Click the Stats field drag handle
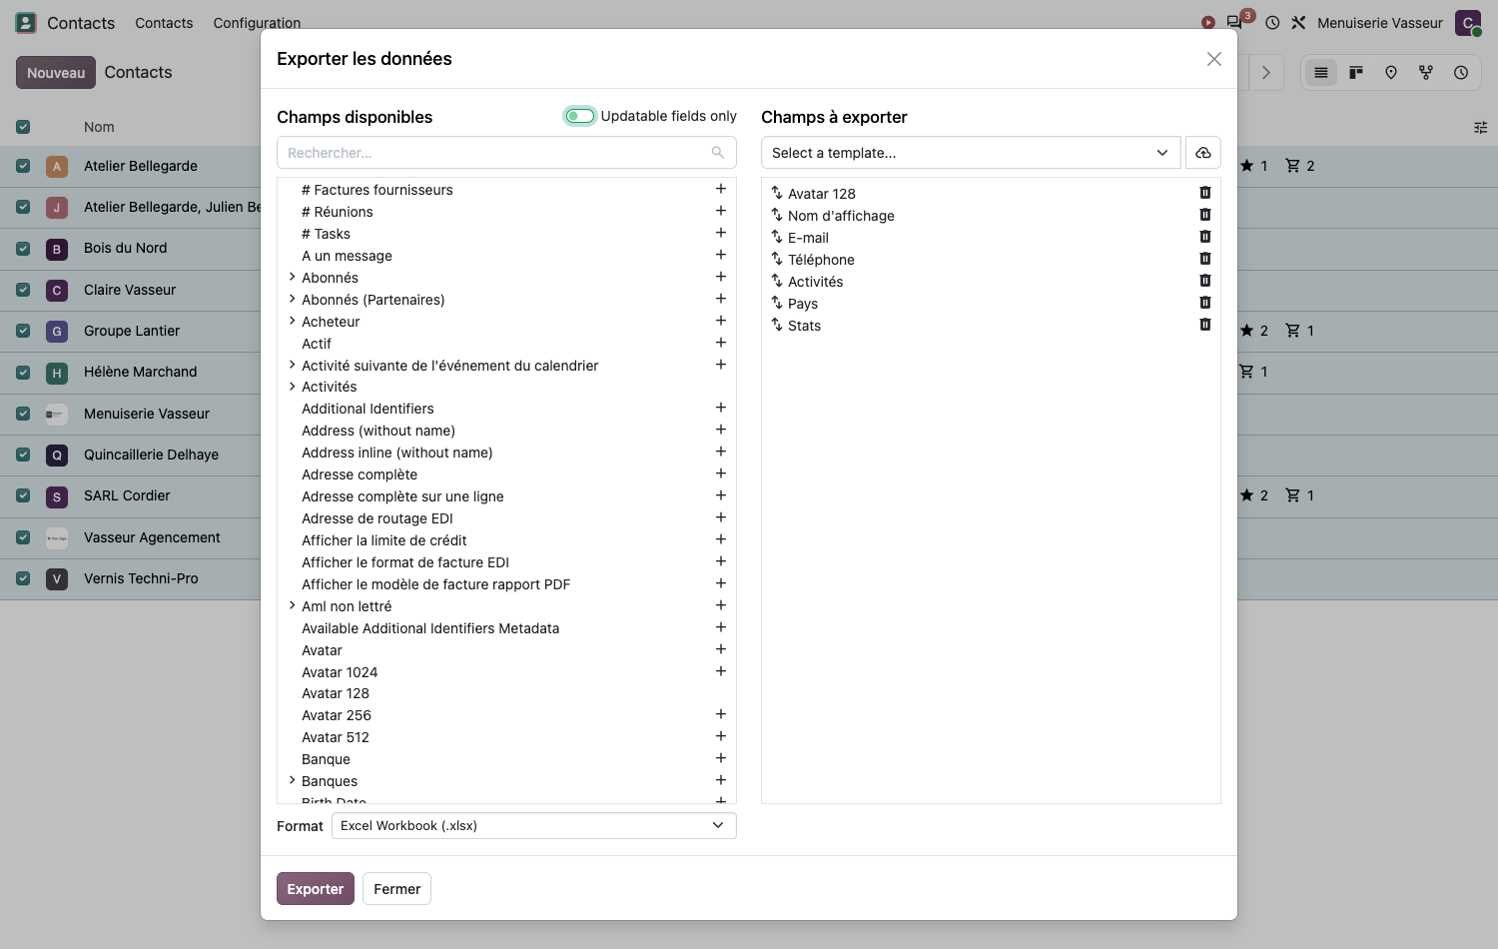The width and height of the screenshot is (1498, 949). (x=777, y=325)
